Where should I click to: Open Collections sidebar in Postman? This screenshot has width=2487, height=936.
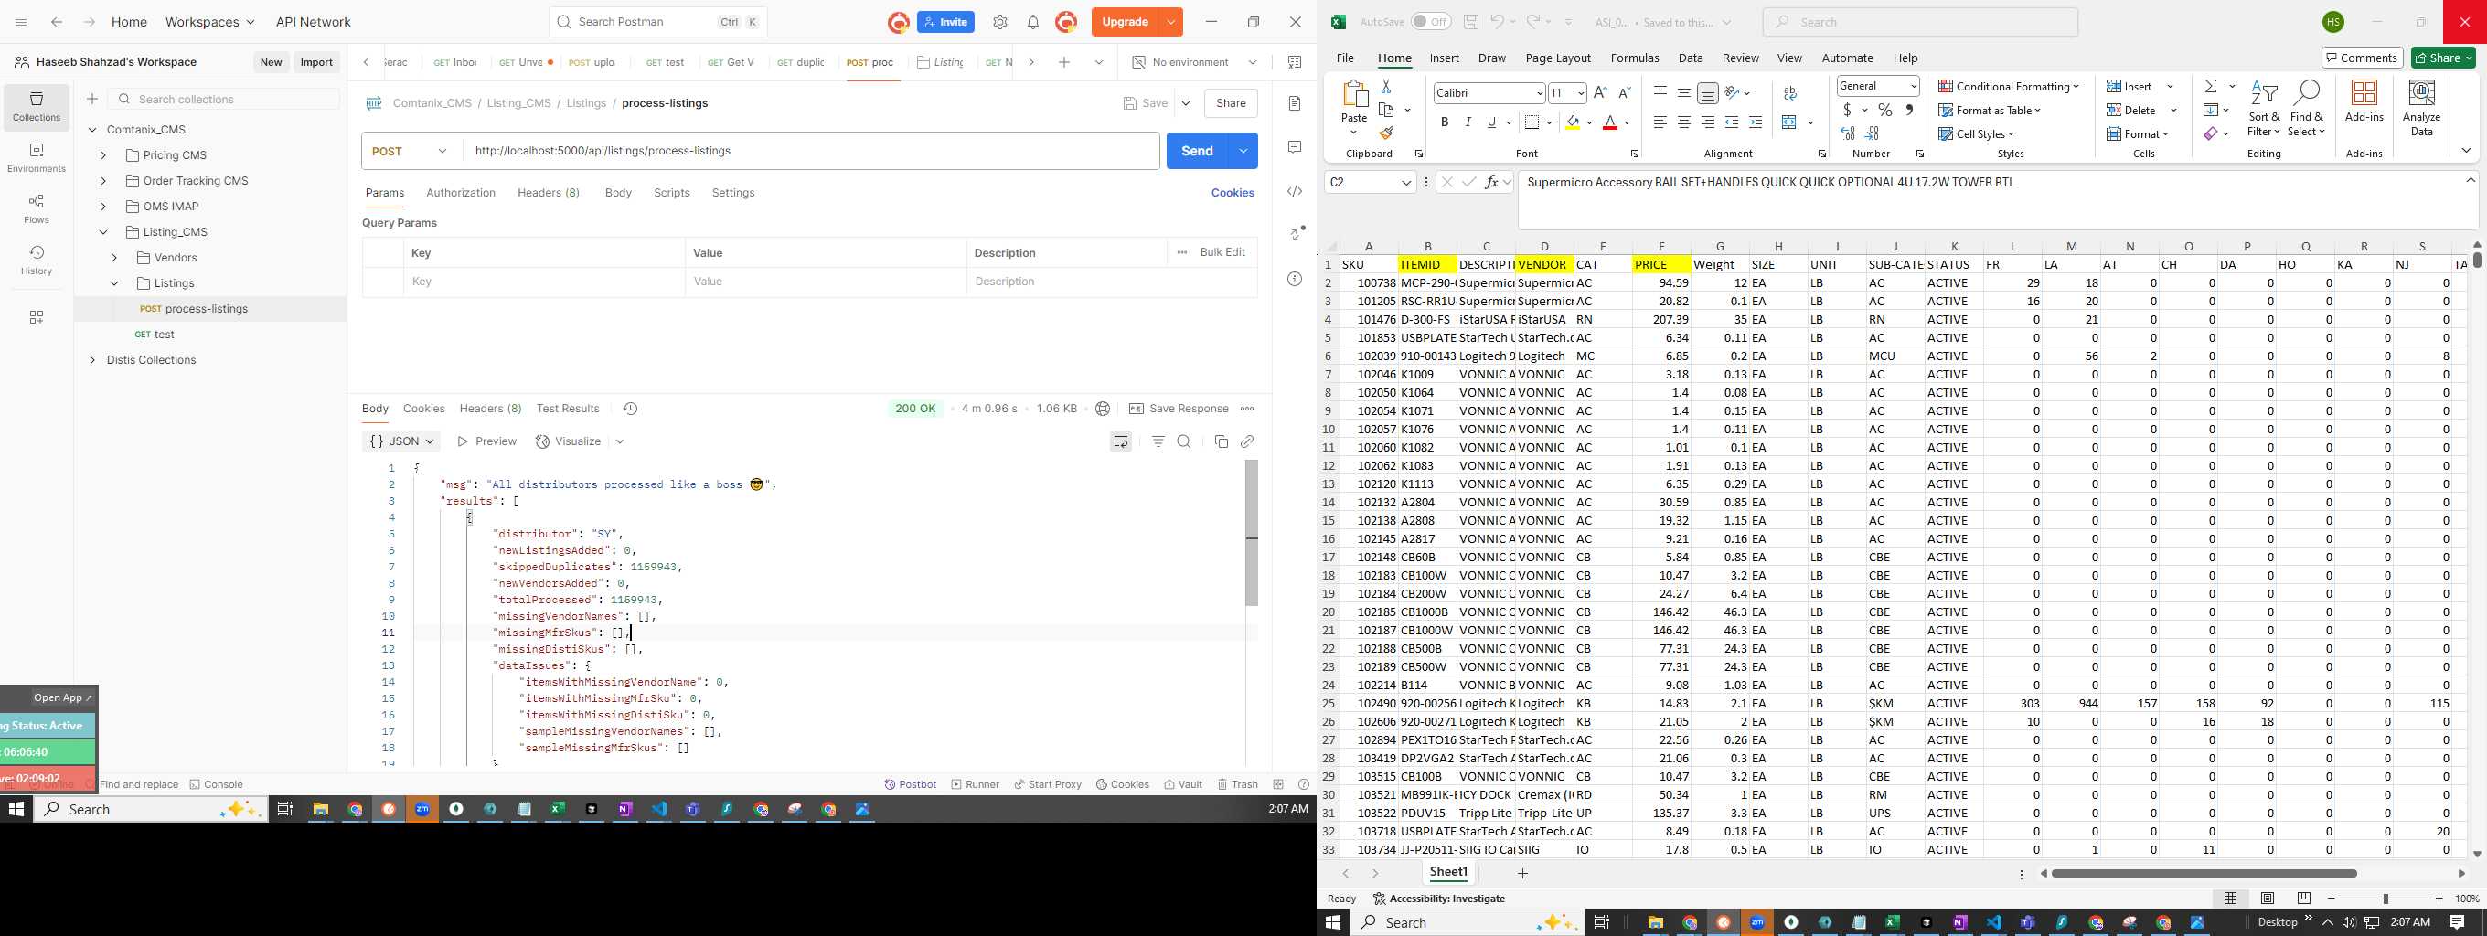[37, 106]
